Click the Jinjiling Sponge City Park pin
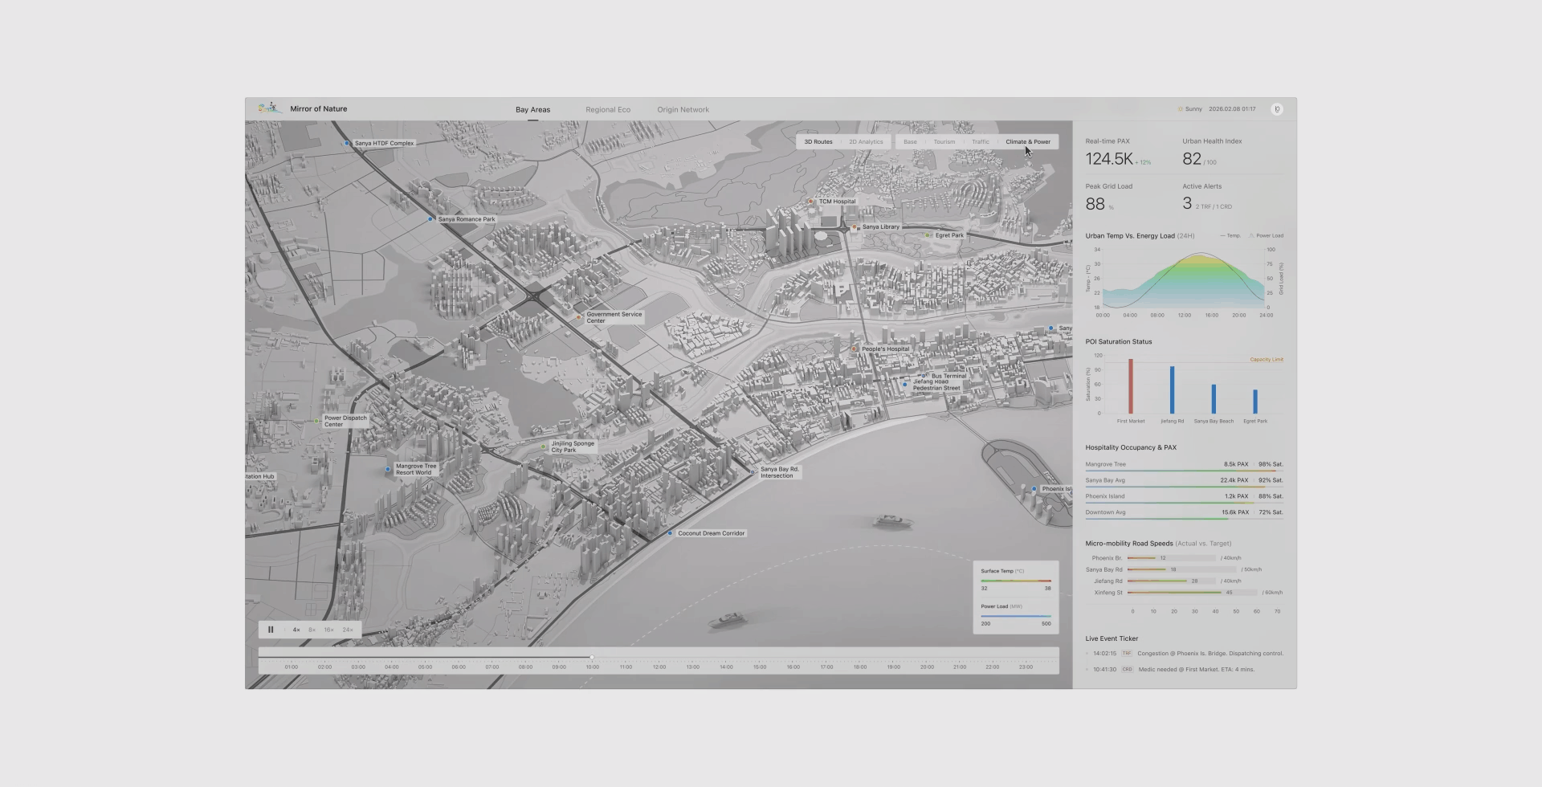This screenshot has width=1542, height=787. 544,447
